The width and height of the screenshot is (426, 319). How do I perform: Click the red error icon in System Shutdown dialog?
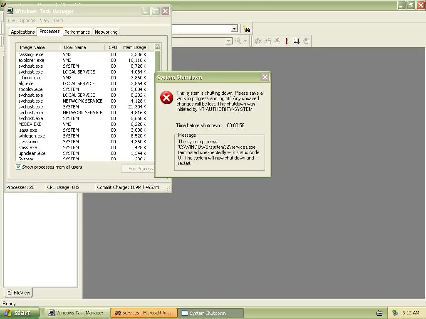pos(166,98)
